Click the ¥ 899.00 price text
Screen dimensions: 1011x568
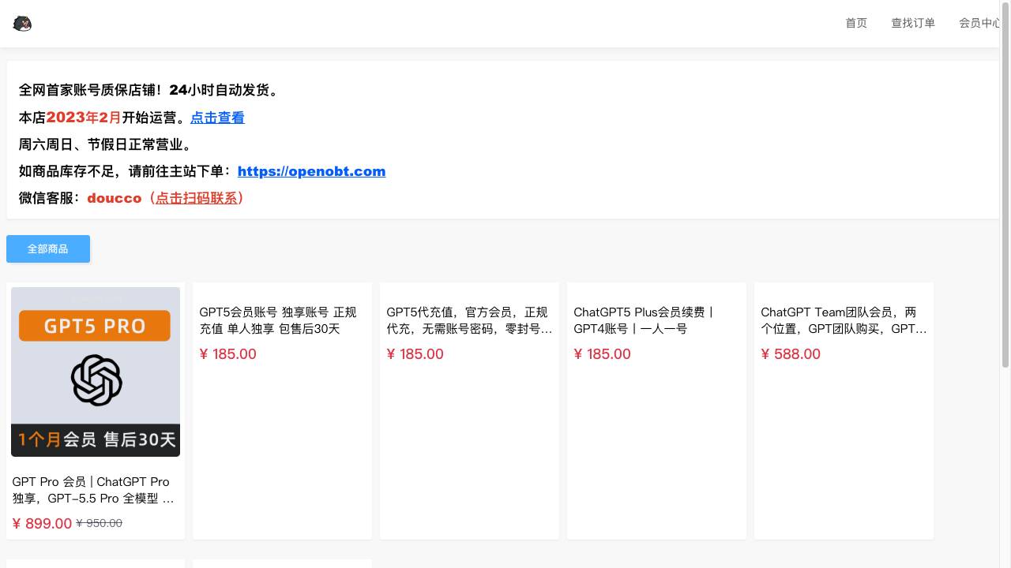tap(43, 523)
